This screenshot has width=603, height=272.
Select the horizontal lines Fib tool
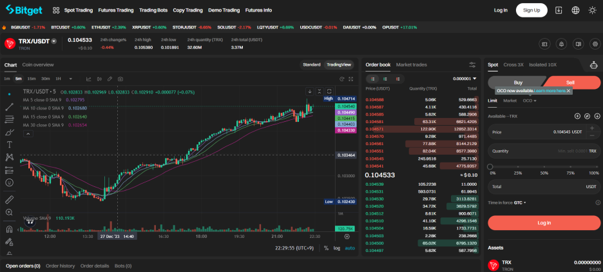(x=9, y=120)
